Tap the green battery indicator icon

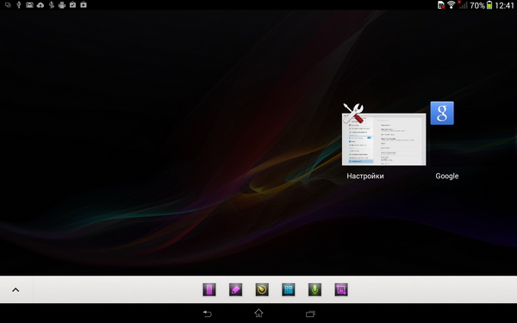point(489,5)
